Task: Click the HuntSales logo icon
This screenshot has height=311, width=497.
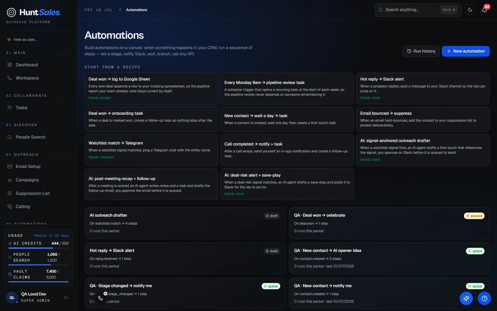Action: click(11, 12)
